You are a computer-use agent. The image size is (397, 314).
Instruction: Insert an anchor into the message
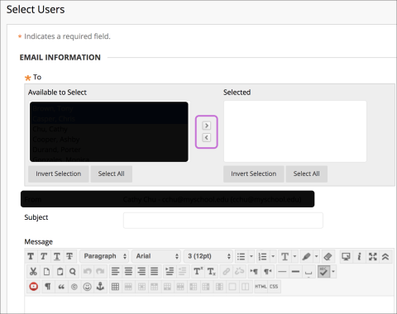[x=100, y=287]
